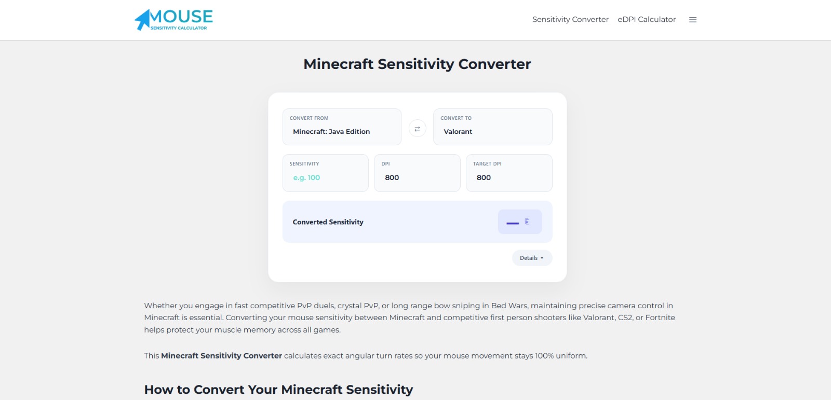Click the TARGET DPI label text
831x400 pixels.
(487, 164)
